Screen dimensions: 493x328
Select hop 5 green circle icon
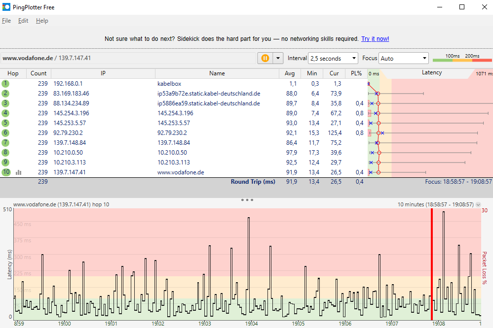pos(5,123)
